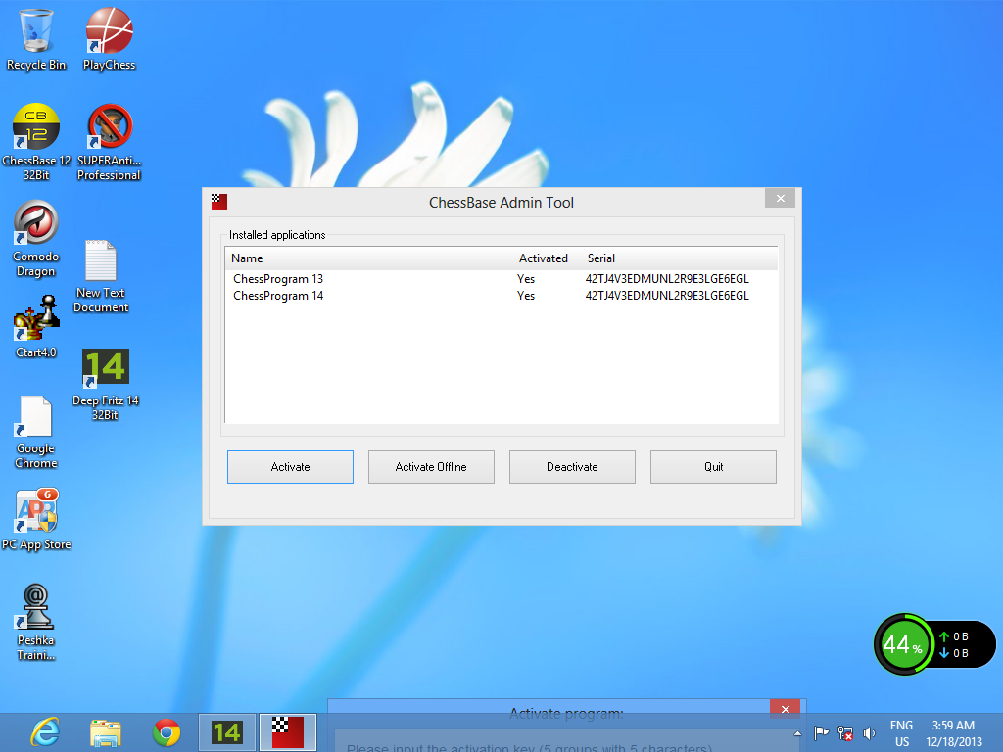Open the Ctart4.0 chess shortcut
This screenshot has width=1003, height=752.
tap(36, 327)
